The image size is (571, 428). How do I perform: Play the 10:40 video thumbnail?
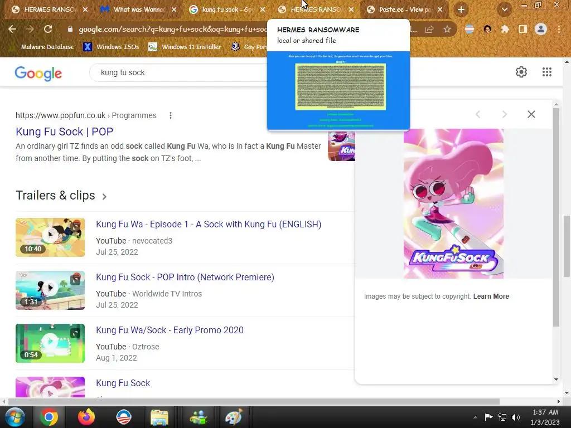pos(50,237)
